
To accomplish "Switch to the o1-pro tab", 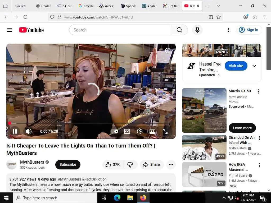I will tap(65, 6).
